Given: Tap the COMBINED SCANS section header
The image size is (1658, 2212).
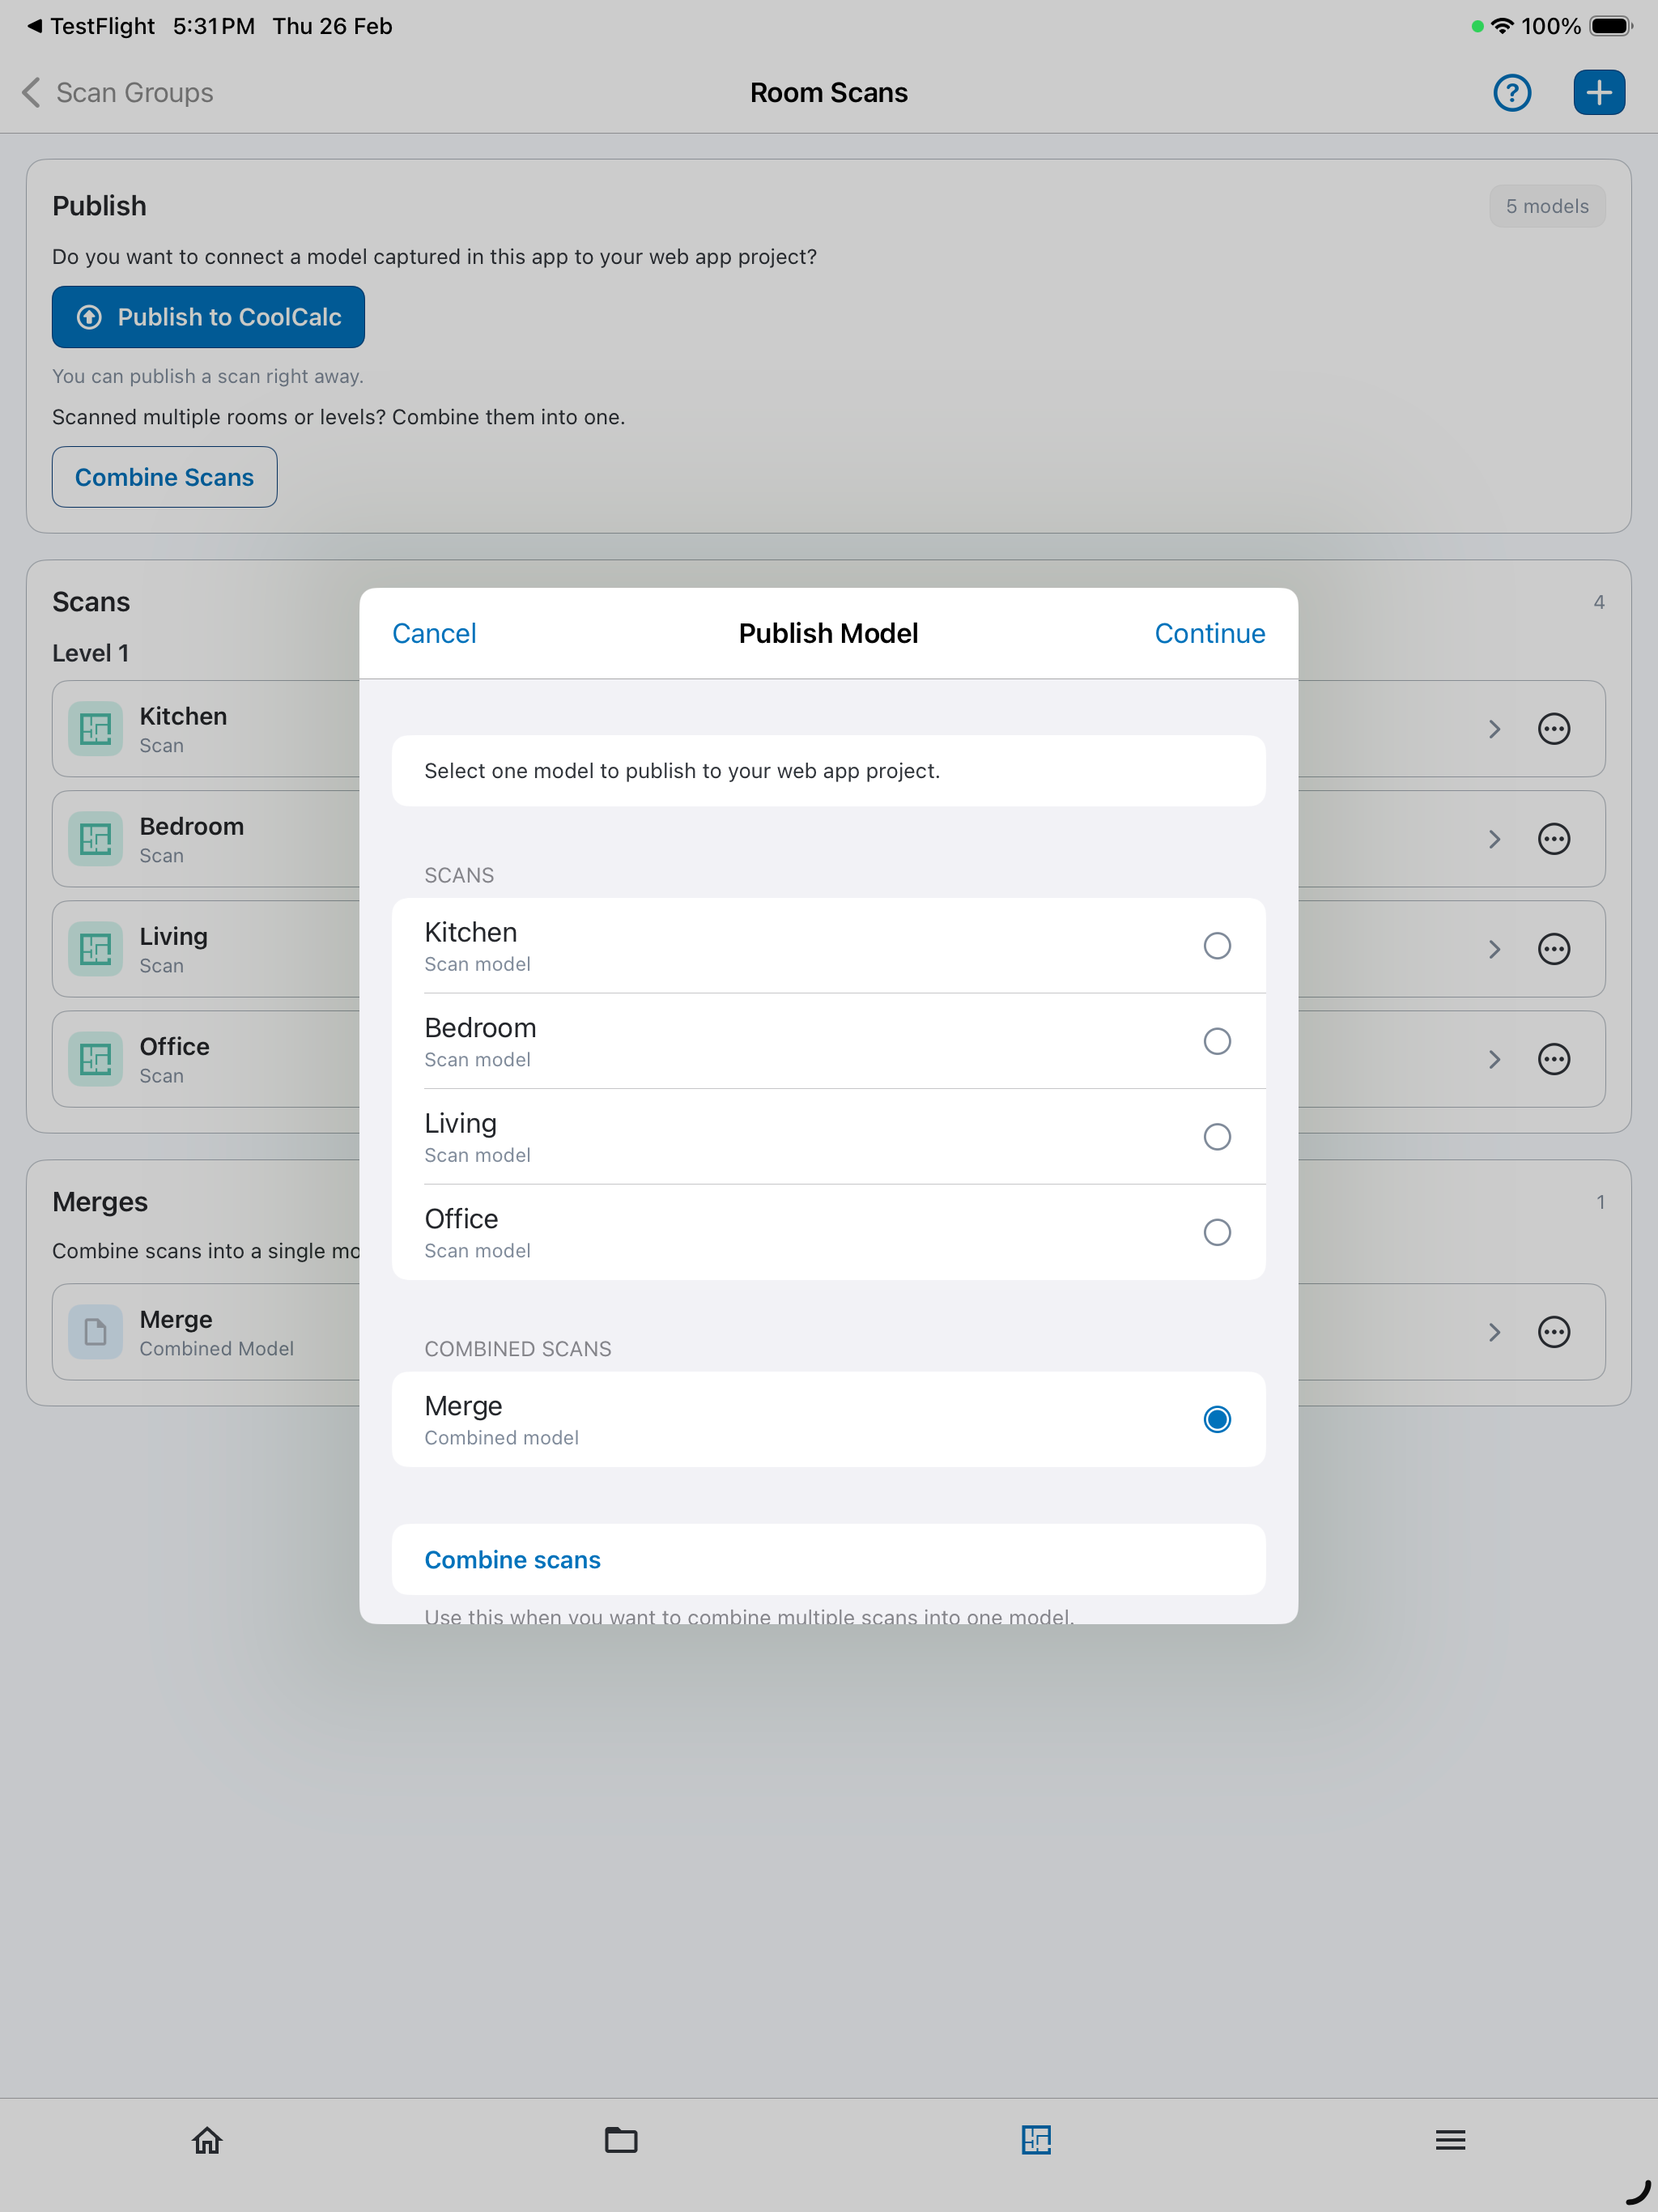Looking at the screenshot, I should (518, 1349).
